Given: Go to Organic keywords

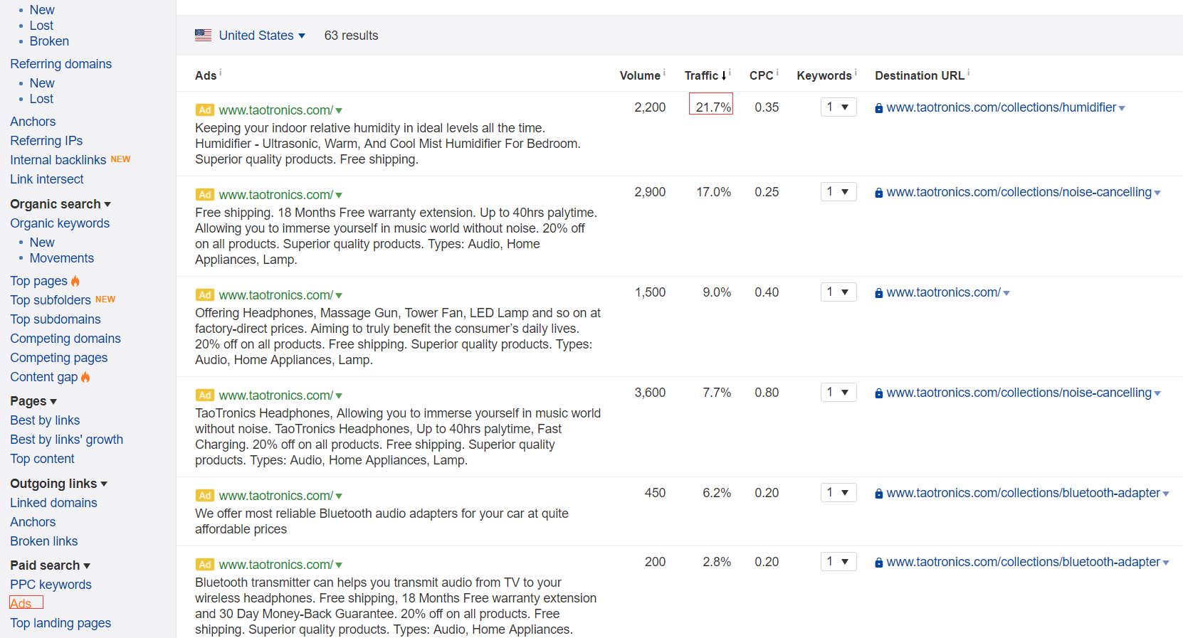Looking at the screenshot, I should coord(60,223).
